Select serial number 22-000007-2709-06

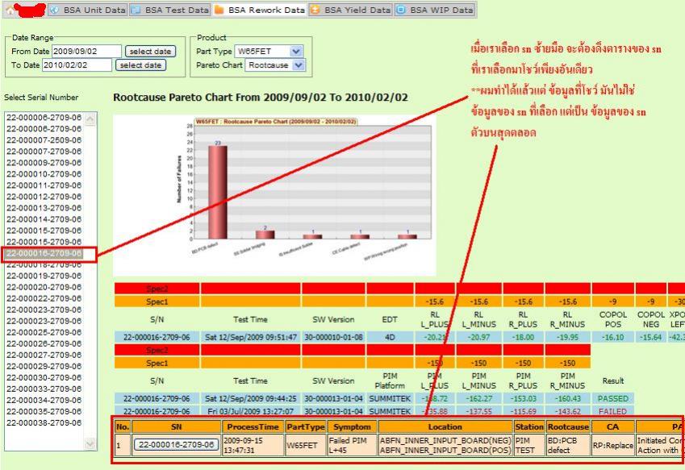tap(44, 152)
